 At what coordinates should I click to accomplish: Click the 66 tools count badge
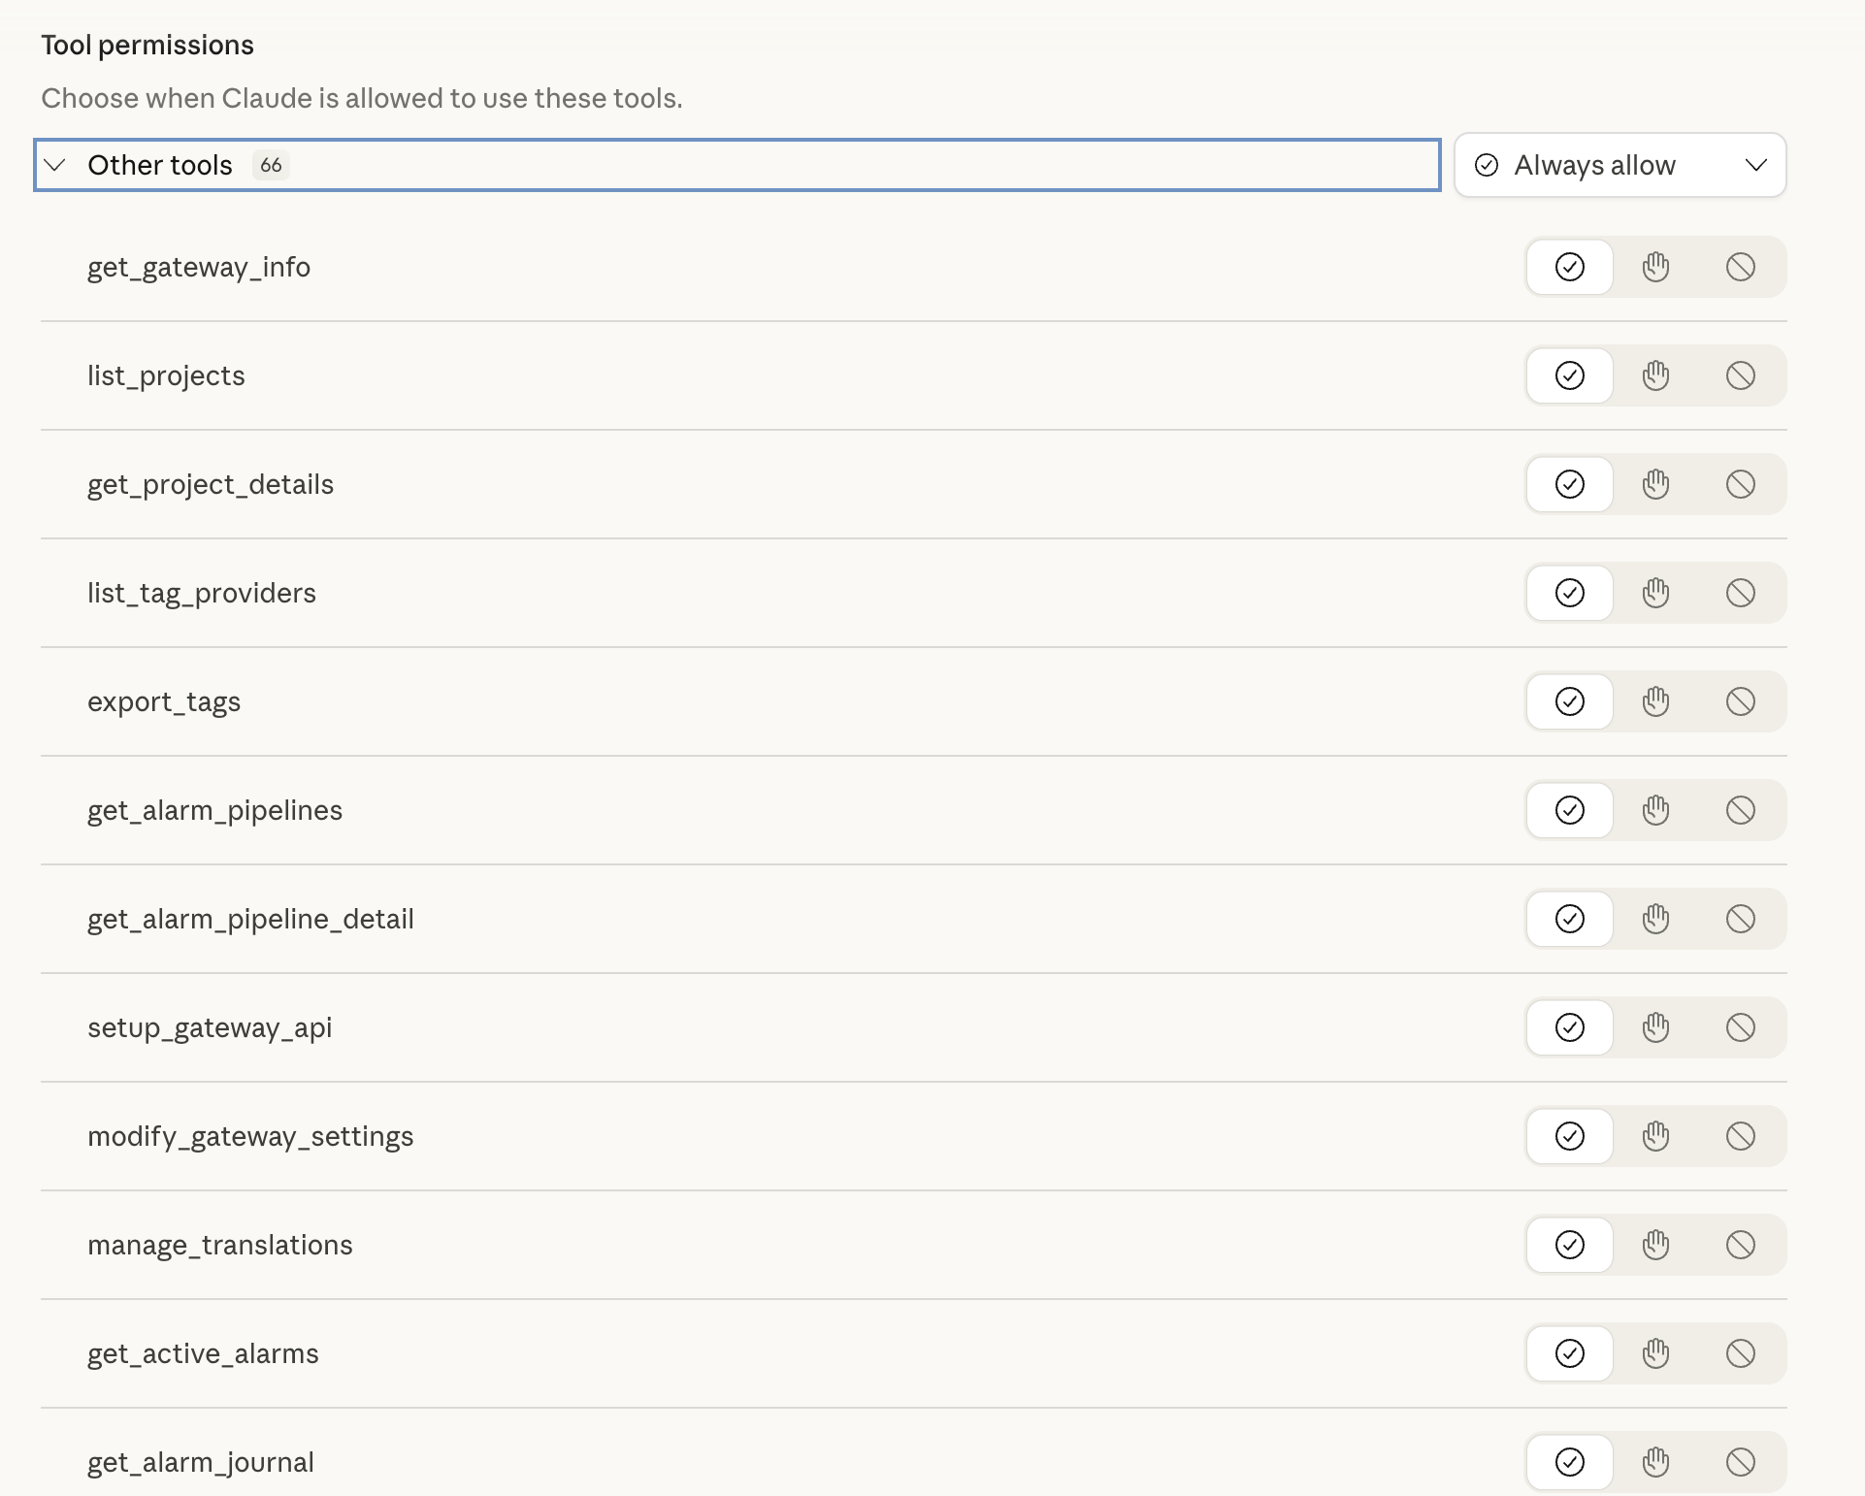coord(271,165)
